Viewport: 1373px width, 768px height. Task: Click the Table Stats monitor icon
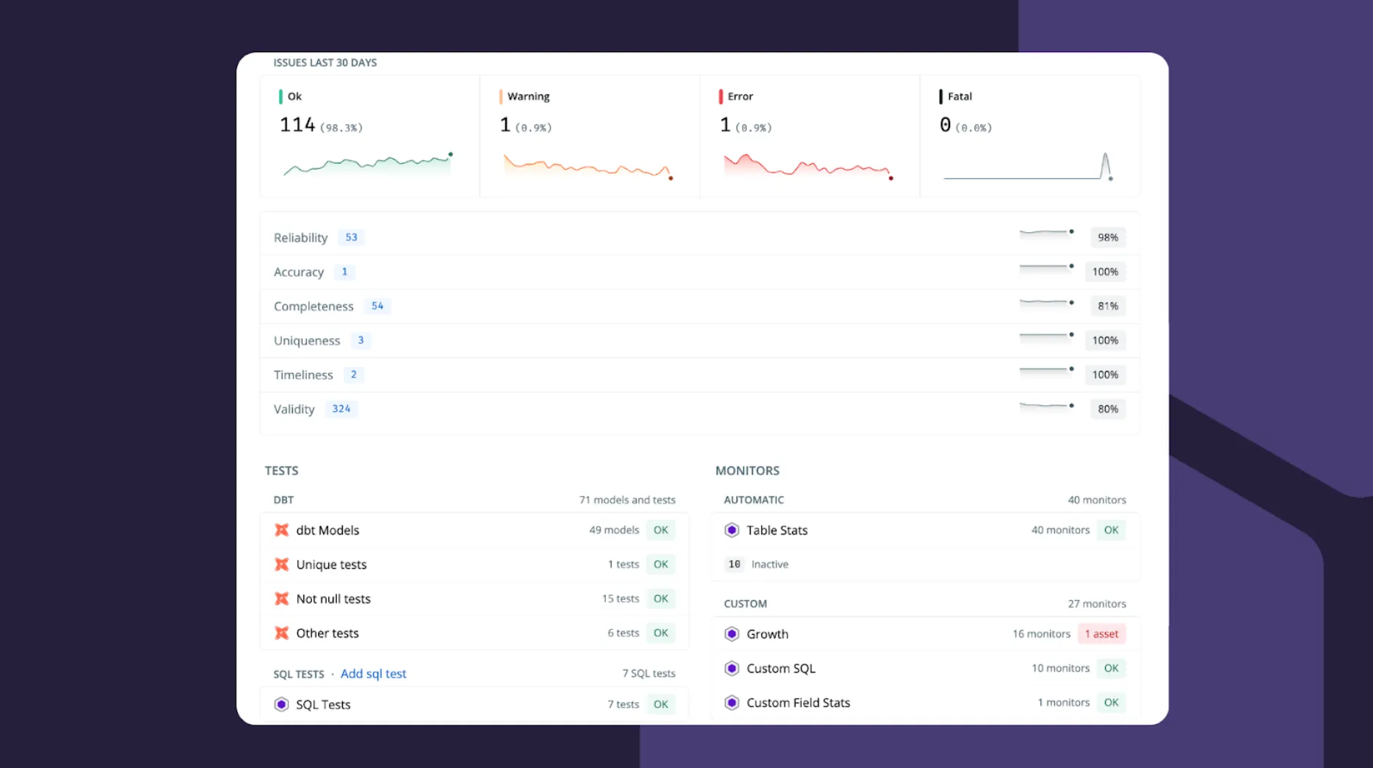731,529
